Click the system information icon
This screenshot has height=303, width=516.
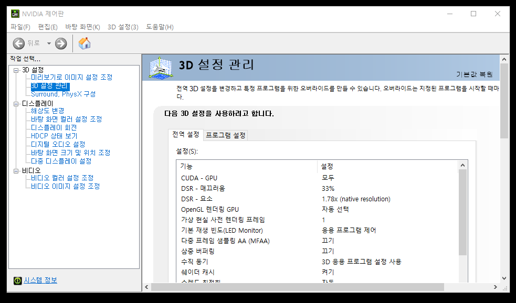[17, 280]
